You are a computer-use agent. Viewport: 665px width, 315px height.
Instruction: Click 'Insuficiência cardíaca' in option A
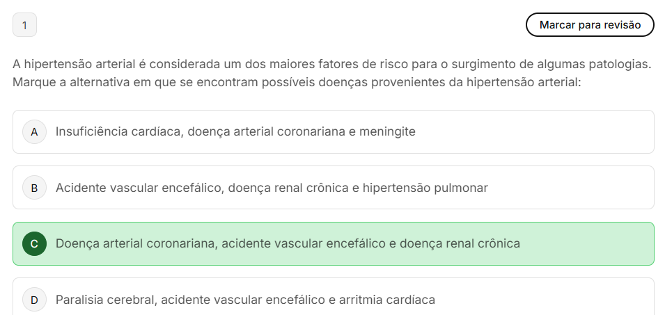click(x=118, y=131)
